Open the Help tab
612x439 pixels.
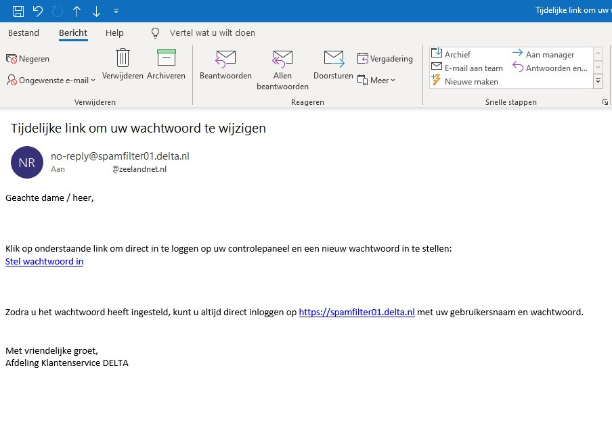114,32
